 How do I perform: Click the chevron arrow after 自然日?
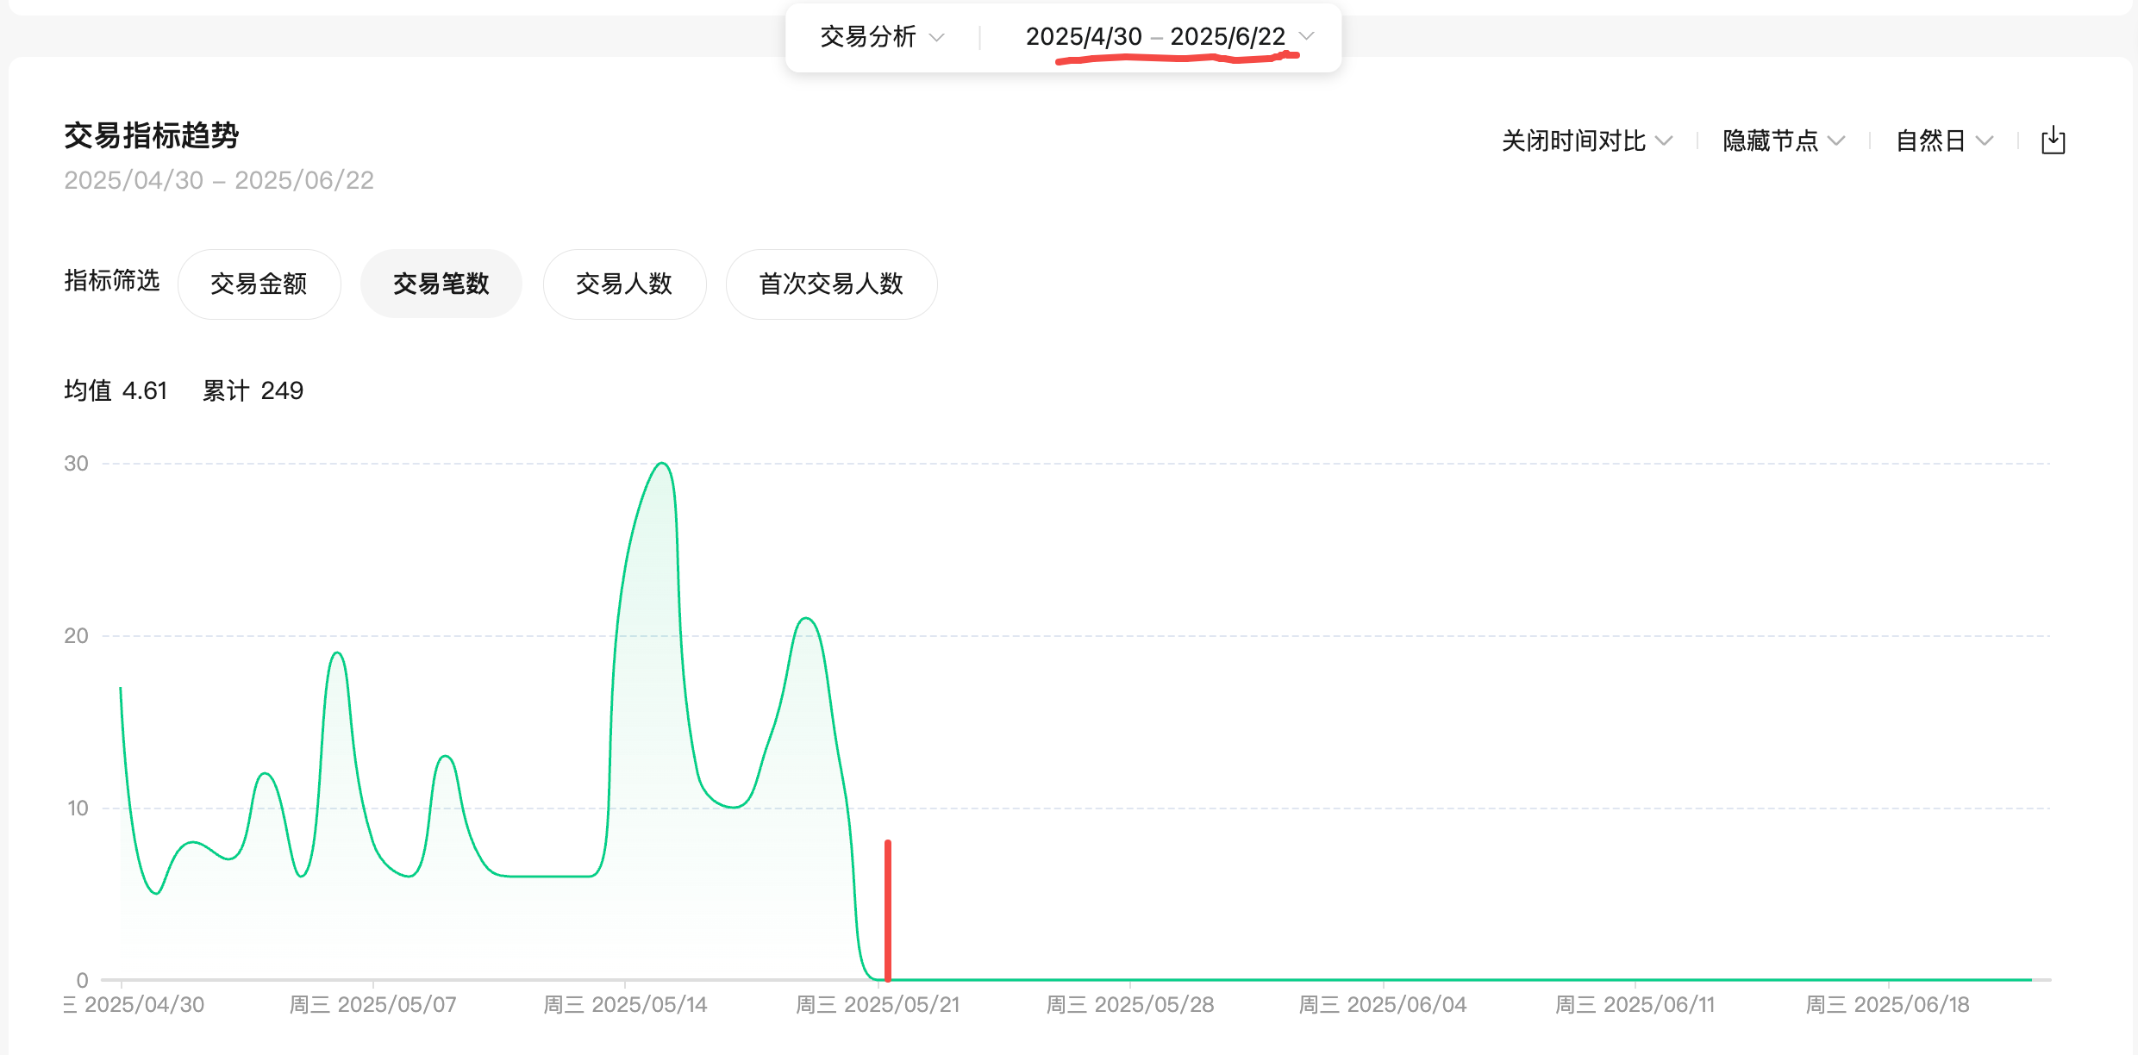click(1985, 140)
